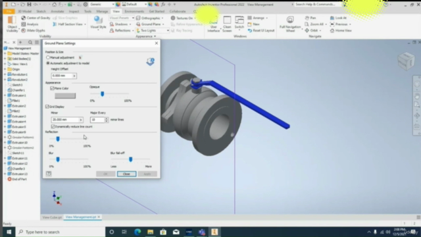This screenshot has width=421, height=237.
Task: Open the Orthographic dropdown
Action: [162, 18]
